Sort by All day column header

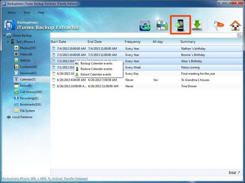point(158,42)
